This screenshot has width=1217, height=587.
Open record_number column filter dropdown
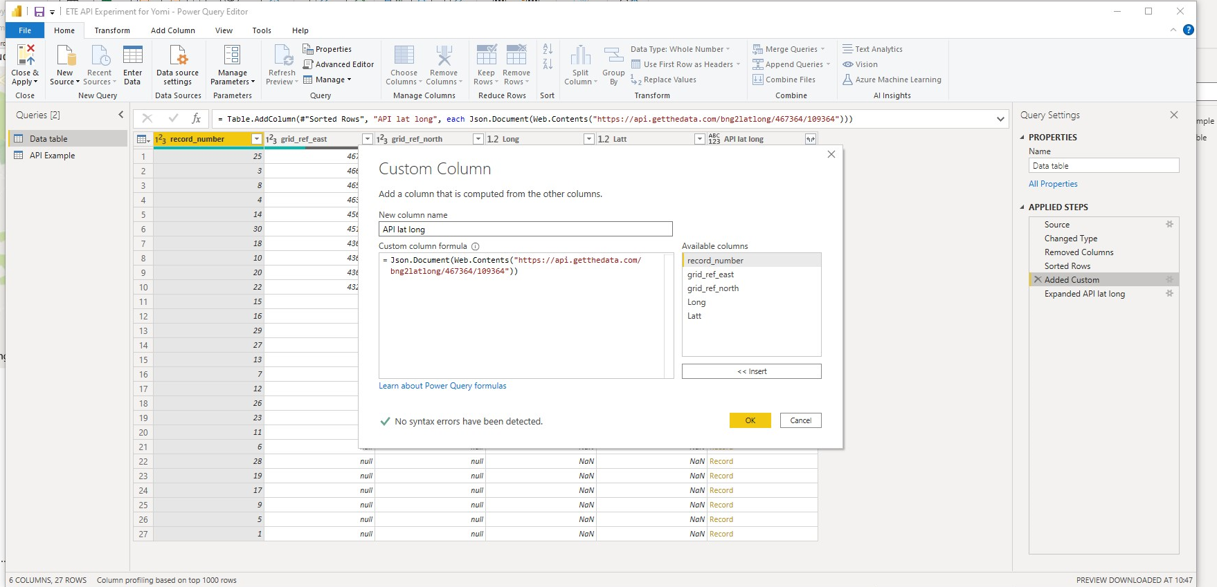(257, 139)
